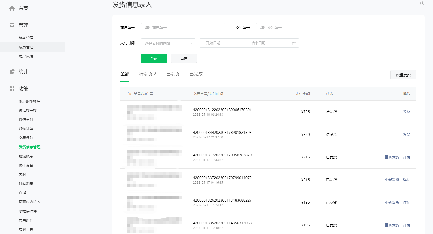Open 实验工具 in the sidebar
This screenshot has width=433, height=234.
click(26, 229)
